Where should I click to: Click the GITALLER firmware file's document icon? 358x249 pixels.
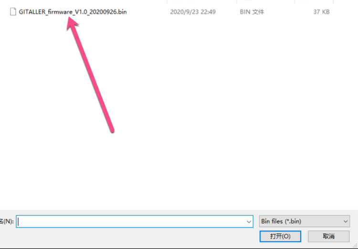13,12
